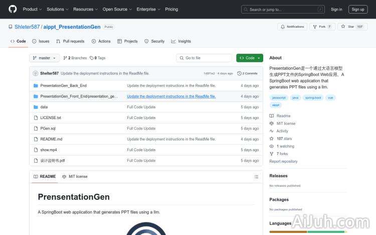
Task: Expand the Product menu in header
Action: 32,9
